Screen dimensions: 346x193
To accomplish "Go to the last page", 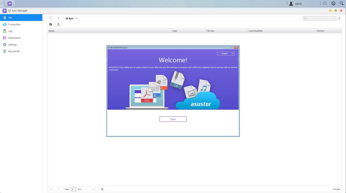I will coord(94,189).
